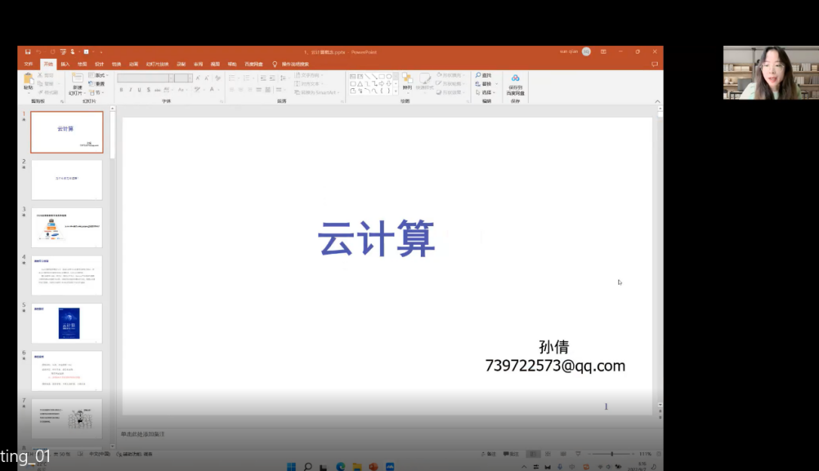This screenshot has height=471, width=819.
Task: Open the font color dropdown arrow
Action: point(218,90)
